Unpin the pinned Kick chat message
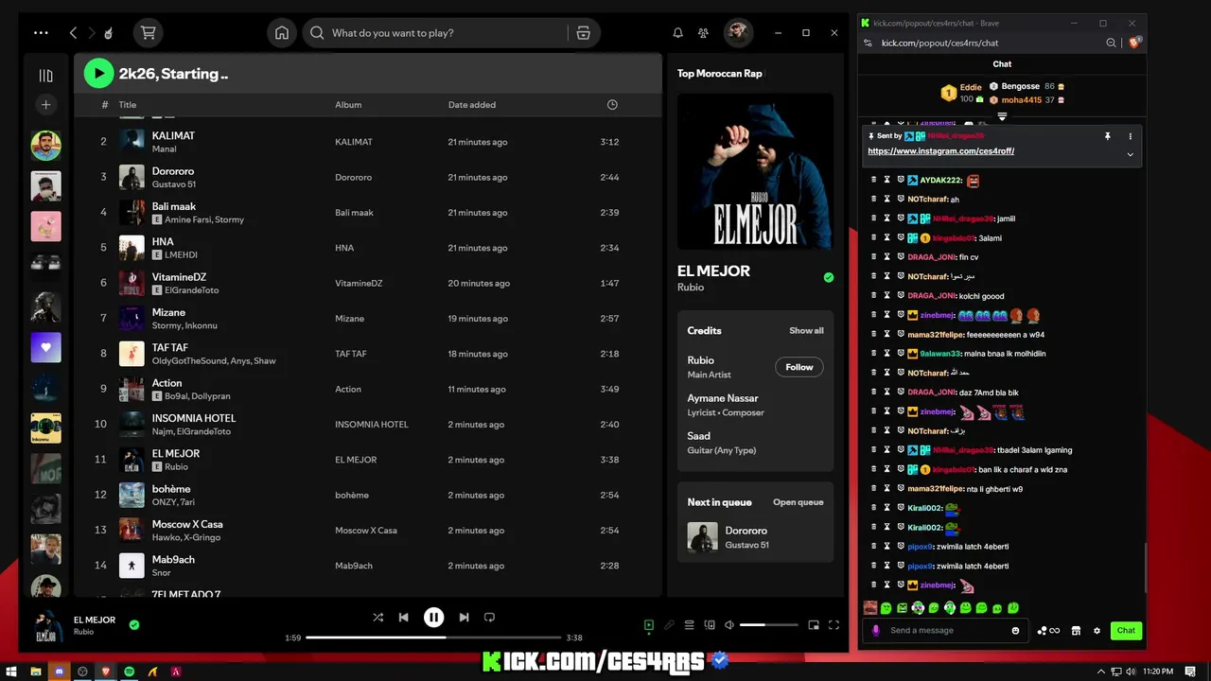 (1107, 136)
